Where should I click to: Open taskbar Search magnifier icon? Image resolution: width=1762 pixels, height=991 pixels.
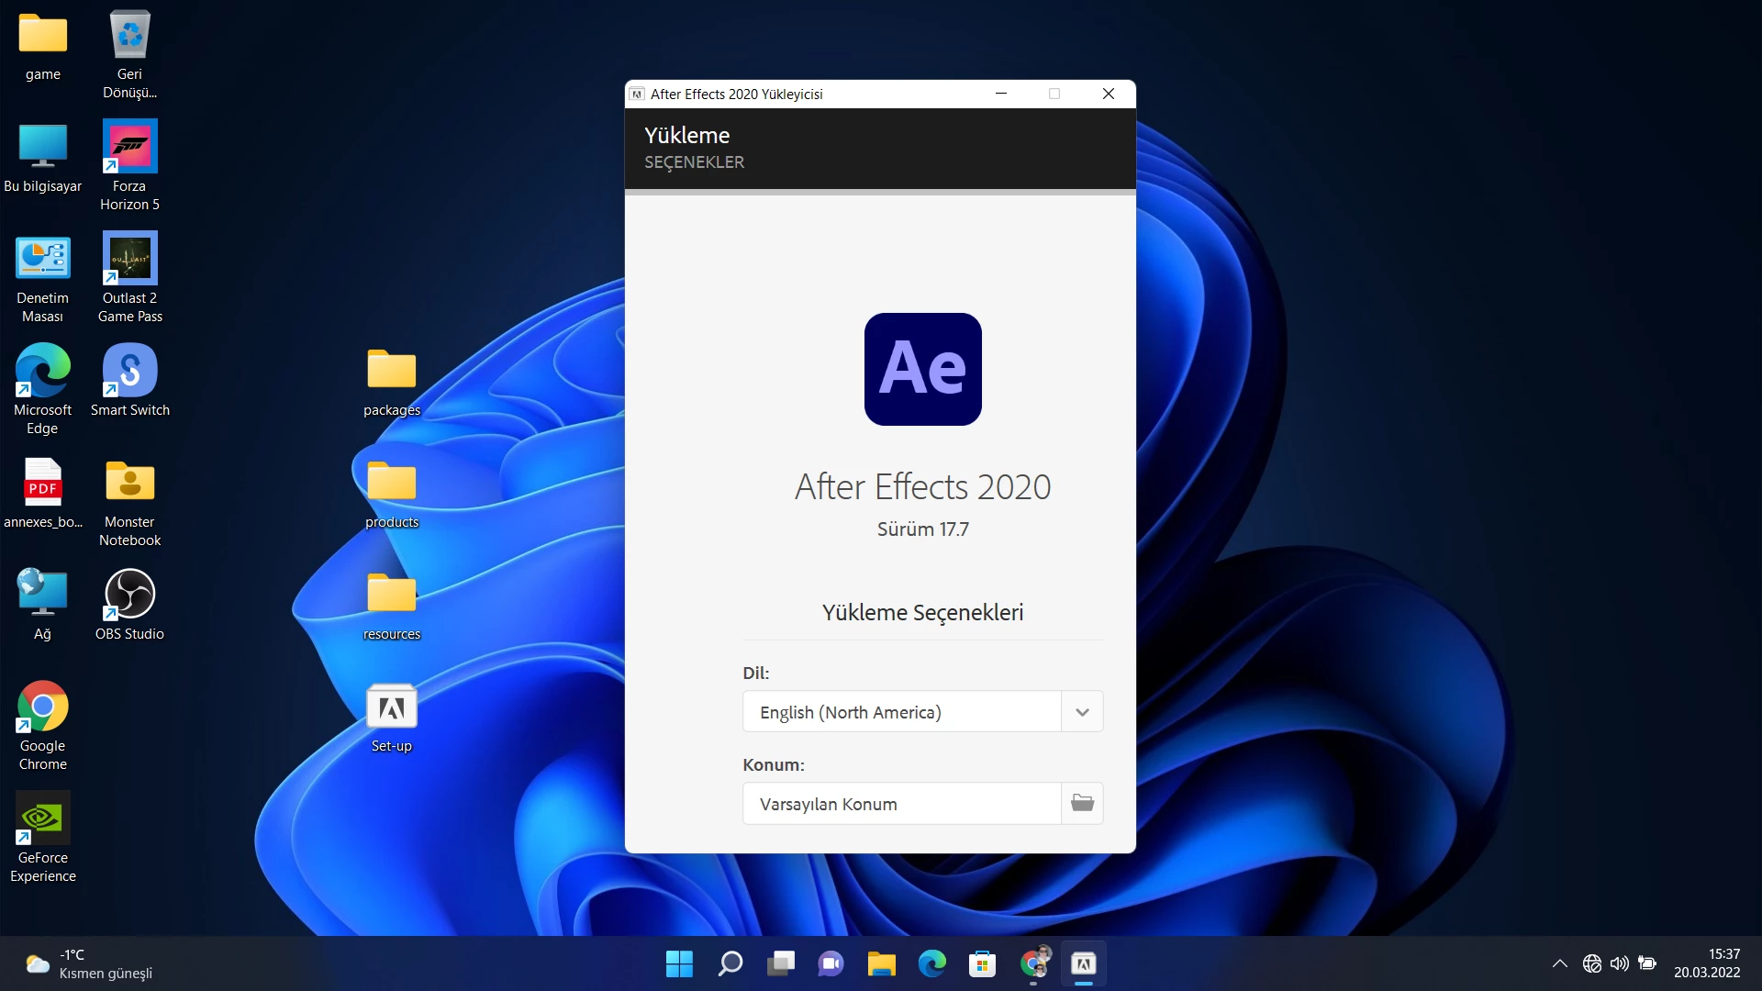click(x=730, y=963)
